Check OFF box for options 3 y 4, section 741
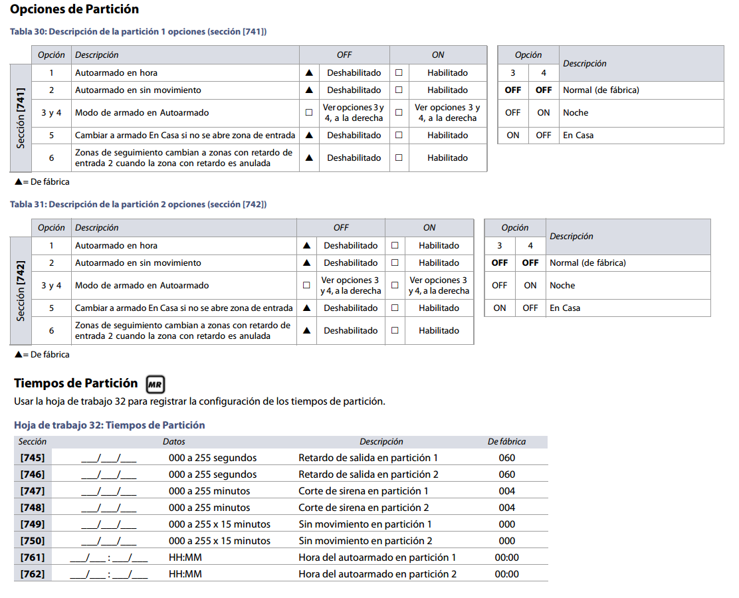 pos(308,112)
